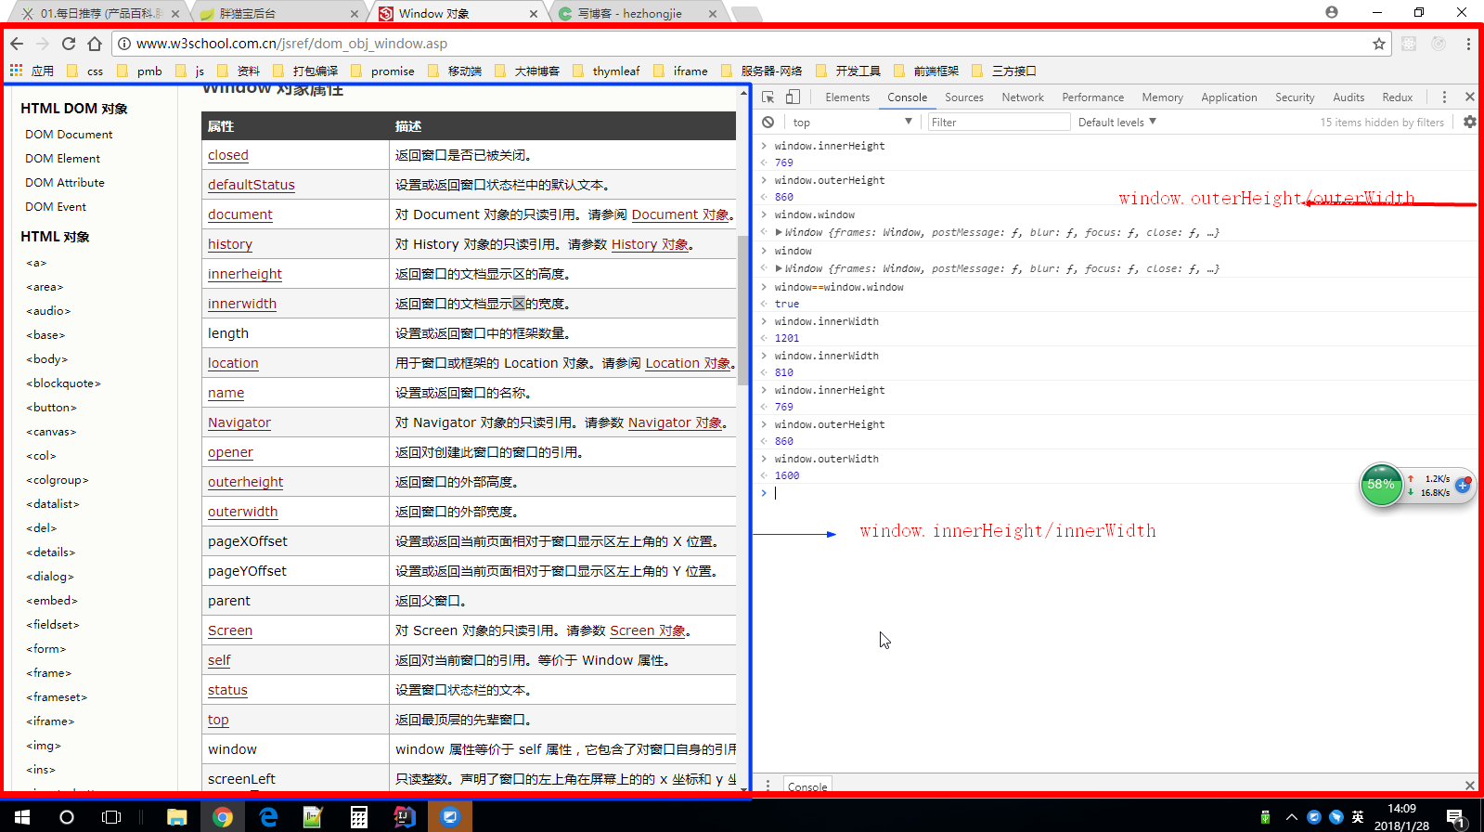1484x832 pixels.
Task: Open IntelliJ IDEA from the taskbar
Action: 405,816
